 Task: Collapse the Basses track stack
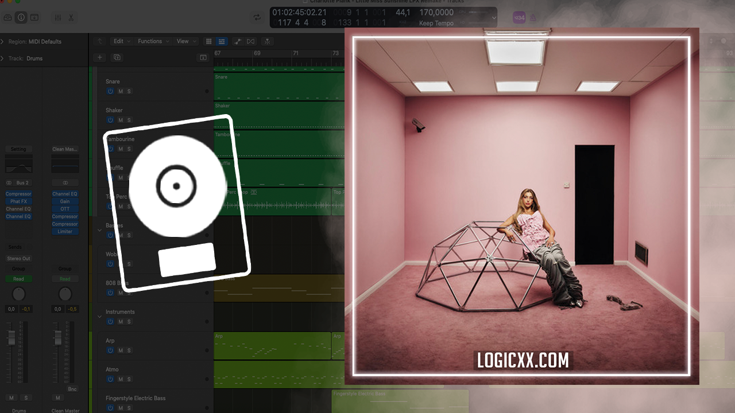pos(99,229)
